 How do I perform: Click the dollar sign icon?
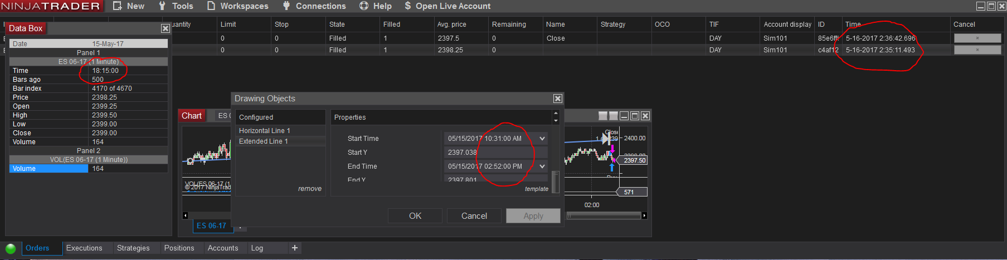click(x=408, y=6)
